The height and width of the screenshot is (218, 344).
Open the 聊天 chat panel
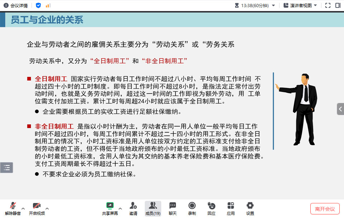[173, 209]
